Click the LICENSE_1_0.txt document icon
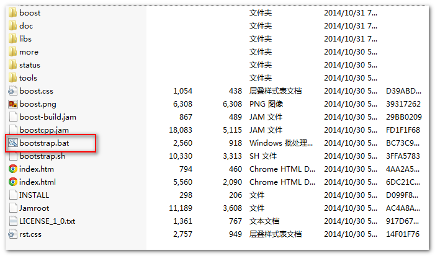Screen dimensions: 435x256 [x=13, y=221]
